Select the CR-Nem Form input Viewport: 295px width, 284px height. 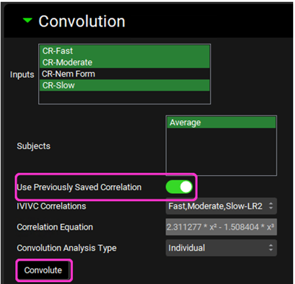[x=125, y=74]
